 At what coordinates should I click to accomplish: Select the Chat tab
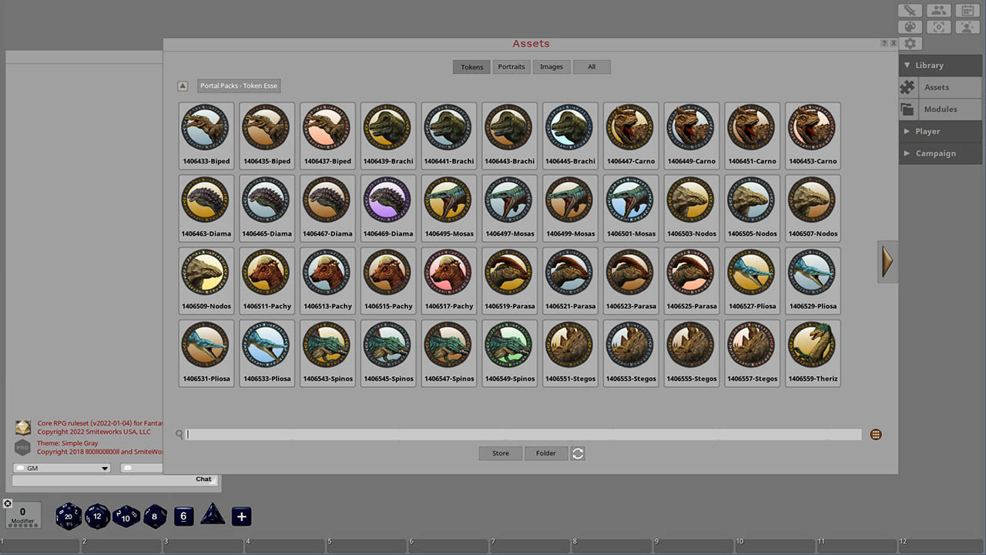pyautogui.click(x=203, y=479)
